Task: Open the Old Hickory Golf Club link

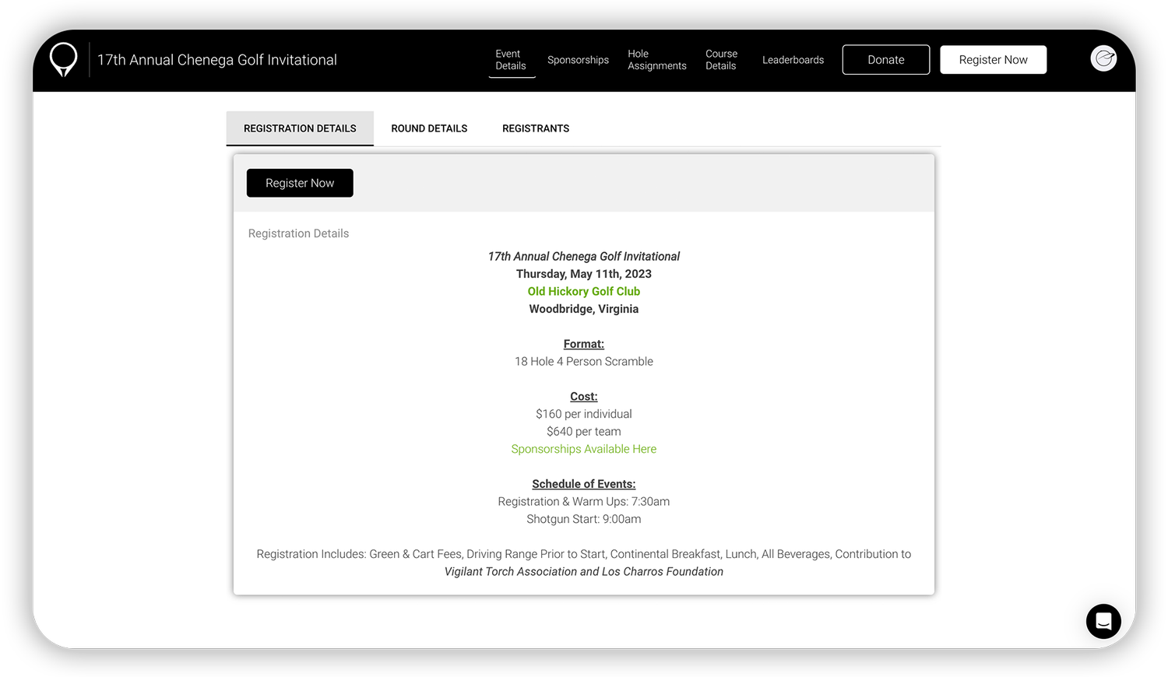Action: 583,291
